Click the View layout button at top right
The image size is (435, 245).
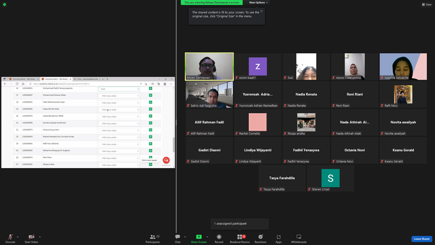point(427,5)
